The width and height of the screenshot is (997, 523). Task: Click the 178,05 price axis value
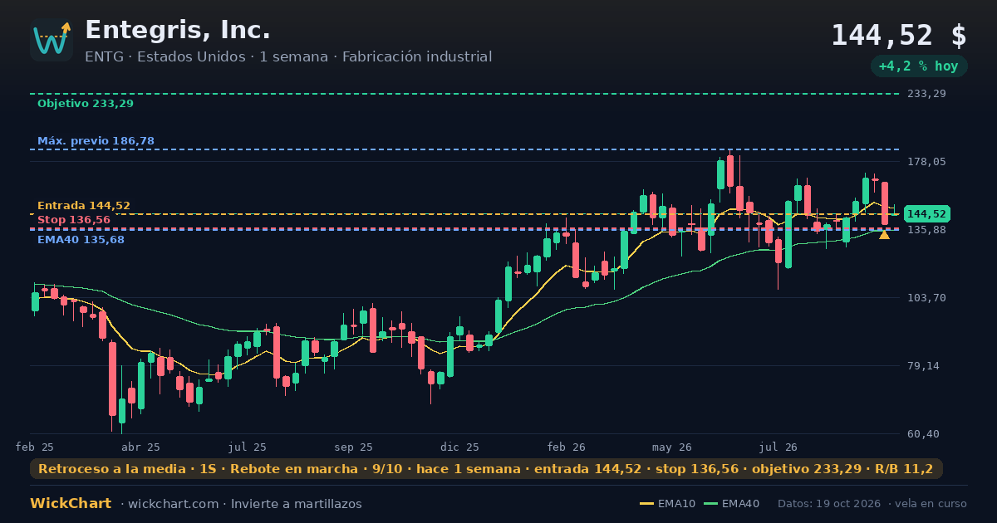pos(926,162)
